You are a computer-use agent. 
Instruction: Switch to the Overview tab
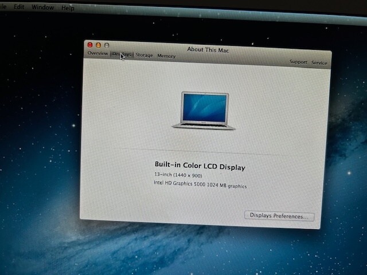coord(97,53)
